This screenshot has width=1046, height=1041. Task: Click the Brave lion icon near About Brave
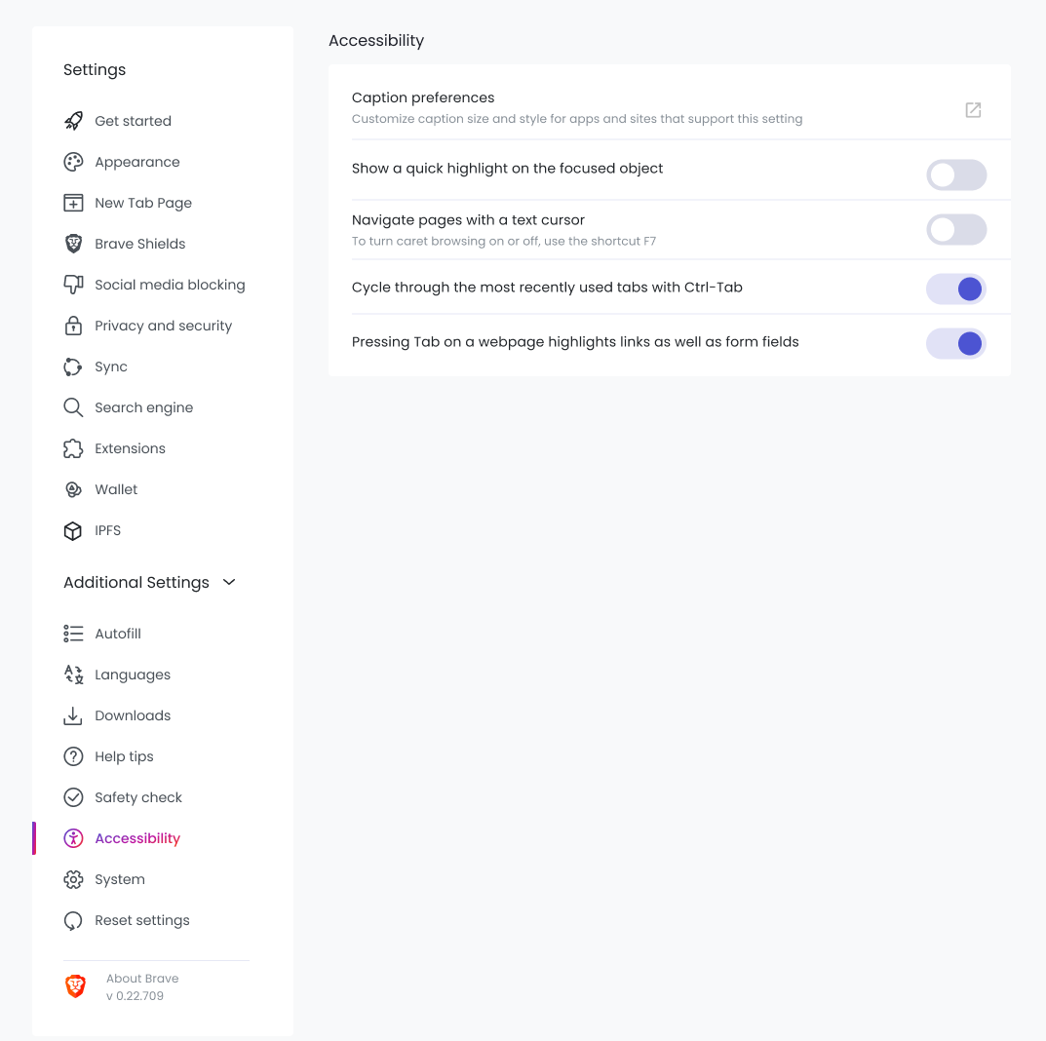[75, 985]
